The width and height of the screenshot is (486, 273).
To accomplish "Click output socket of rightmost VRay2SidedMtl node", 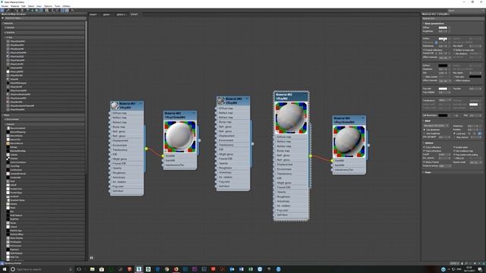I will coord(368,145).
